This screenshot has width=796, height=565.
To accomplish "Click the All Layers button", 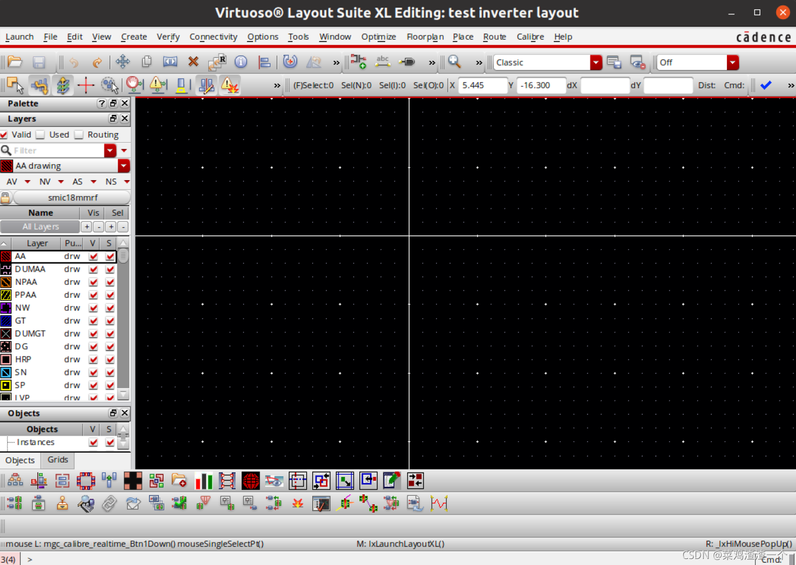I will 40,226.
